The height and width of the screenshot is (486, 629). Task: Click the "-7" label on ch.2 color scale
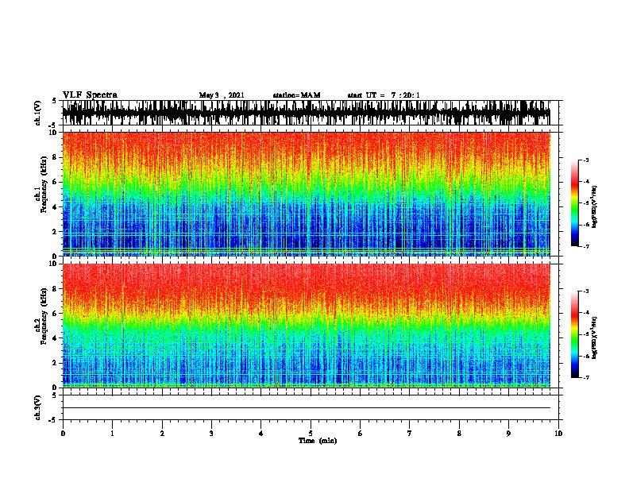point(585,378)
